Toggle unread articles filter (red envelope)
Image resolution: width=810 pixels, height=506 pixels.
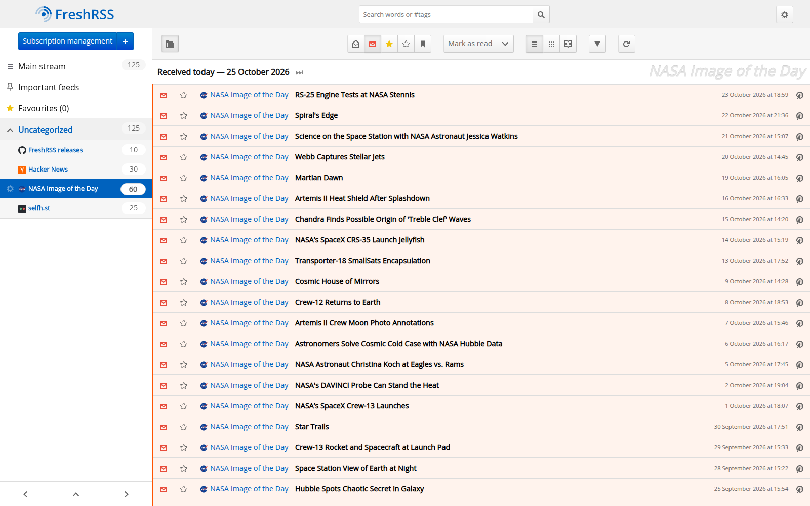click(x=373, y=44)
